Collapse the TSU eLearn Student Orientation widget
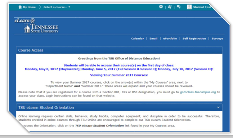The height and width of the screenshot is (138, 233). (x=218, y=107)
